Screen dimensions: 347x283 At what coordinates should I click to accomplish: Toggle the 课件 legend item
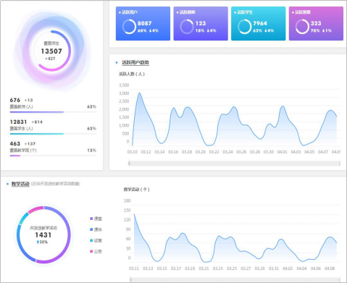96,229
